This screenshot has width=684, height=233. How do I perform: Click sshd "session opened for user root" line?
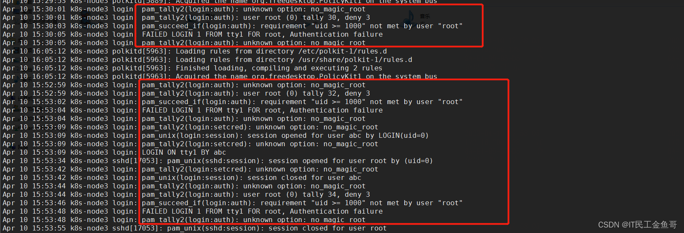(x=300, y=161)
